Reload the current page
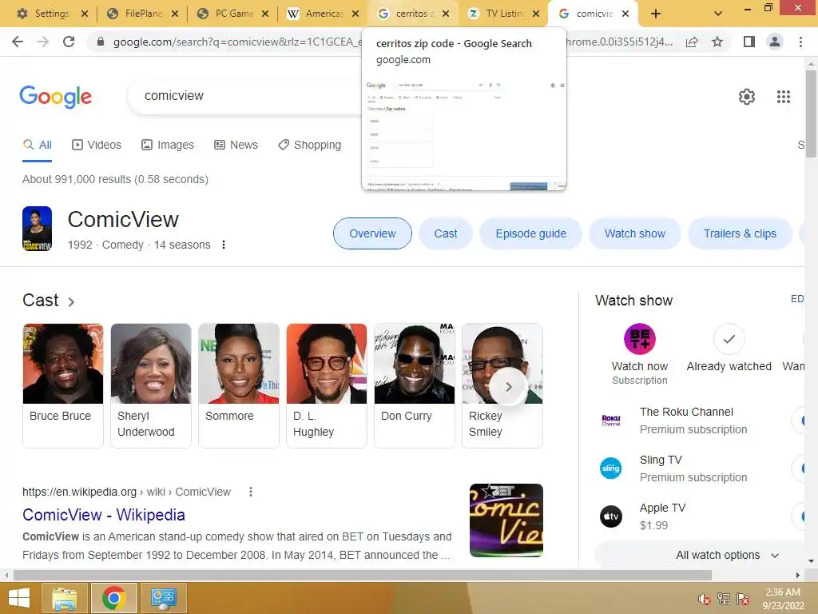Image resolution: width=818 pixels, height=614 pixels. point(69,42)
